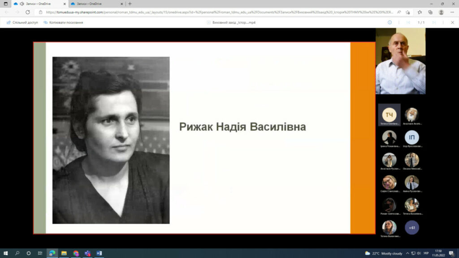Click the address bar URL field
Screen dimensions: 459x258
coord(215,12)
